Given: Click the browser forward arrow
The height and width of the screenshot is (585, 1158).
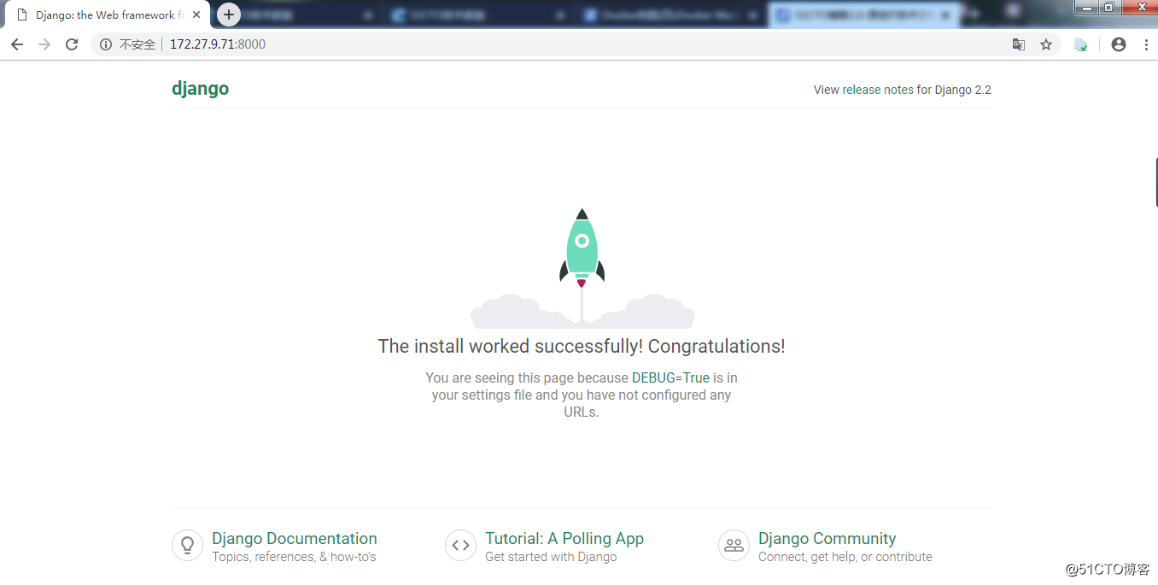Looking at the screenshot, I should click(44, 44).
